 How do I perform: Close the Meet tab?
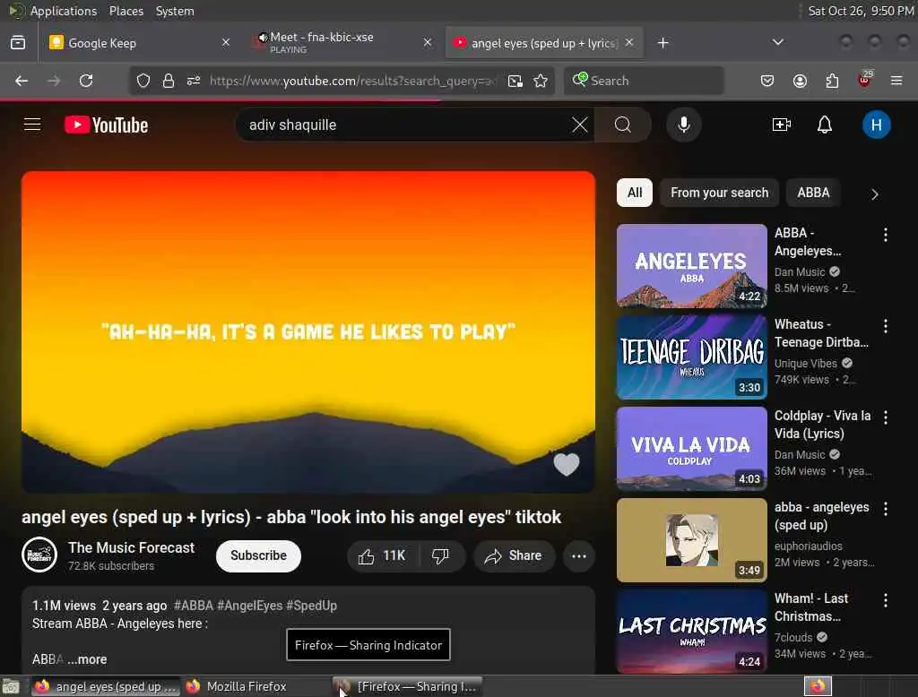(x=428, y=42)
